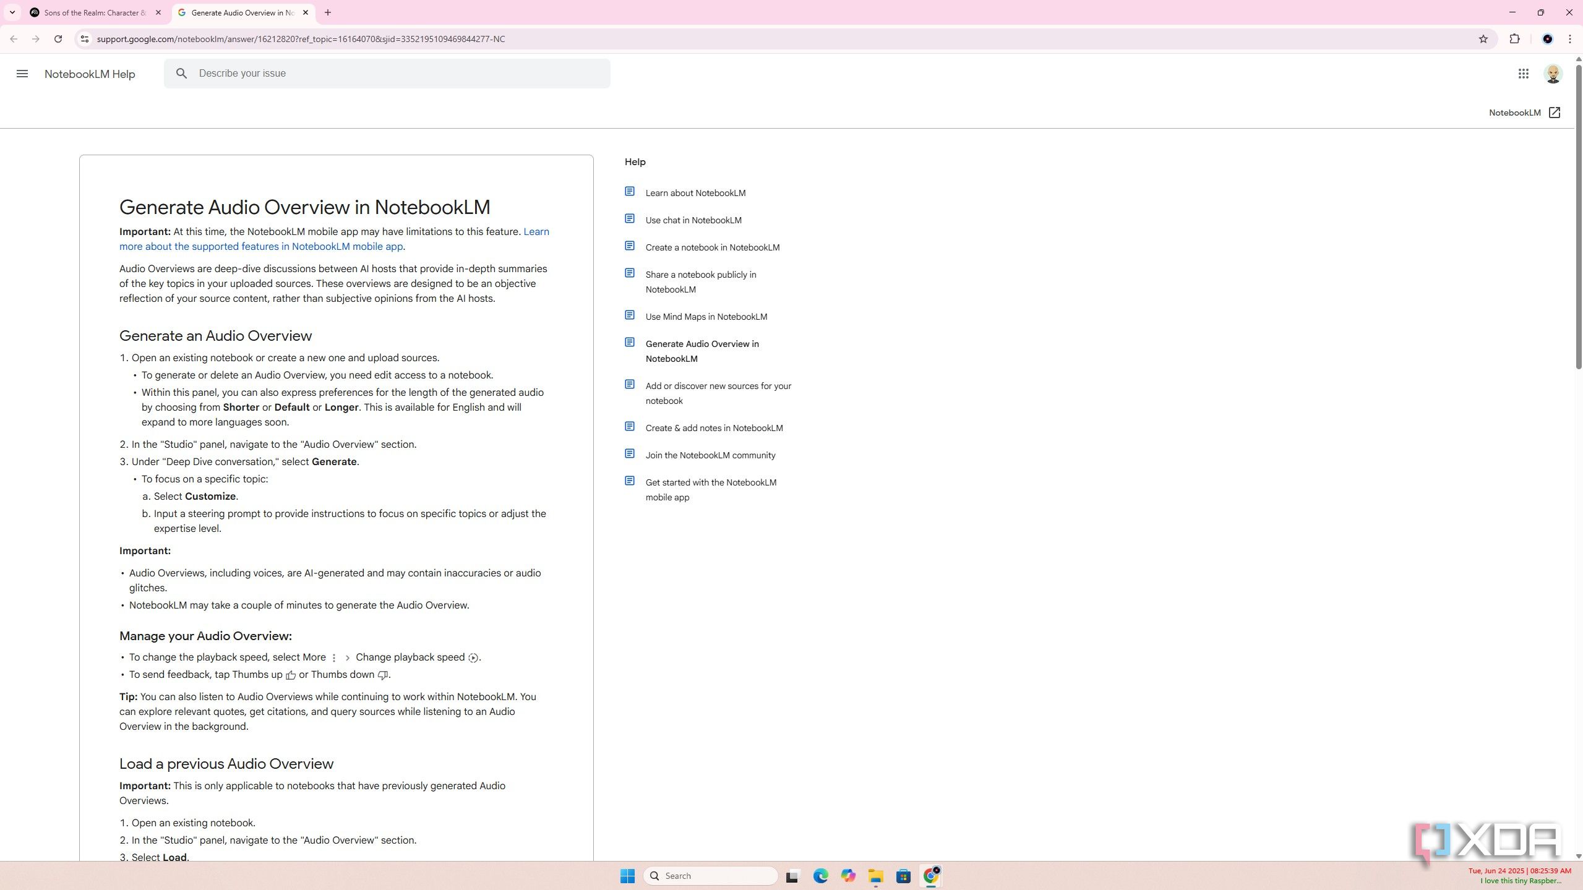Open Microsoft Store from the taskbar
1583x890 pixels.
(903, 876)
